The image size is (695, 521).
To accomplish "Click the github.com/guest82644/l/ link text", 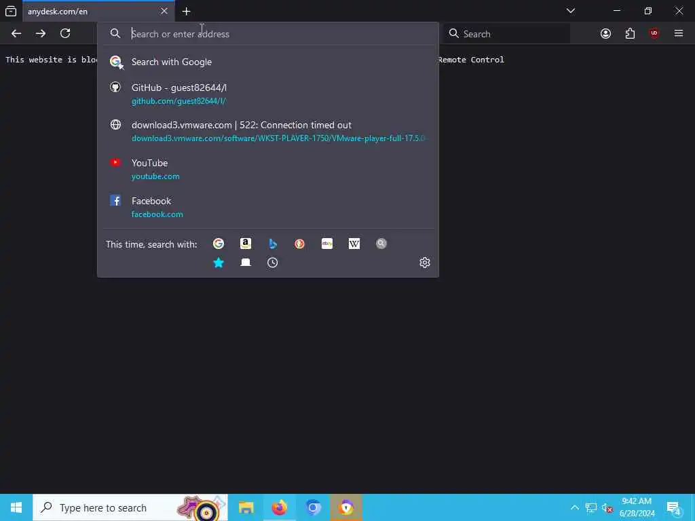I will click(179, 101).
